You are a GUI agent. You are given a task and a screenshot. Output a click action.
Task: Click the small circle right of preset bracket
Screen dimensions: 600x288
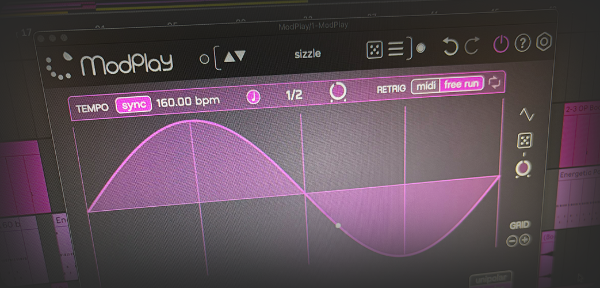[x=421, y=48]
